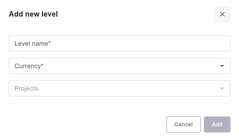Viewport: 239px width, 138px height.
Task: Activate the required Level name box
Action: (119, 43)
